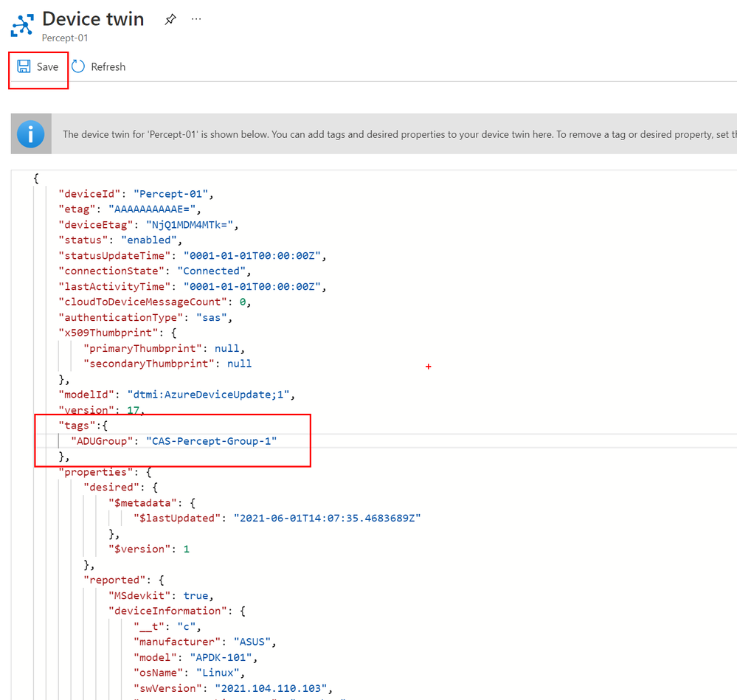This screenshot has width=737, height=700.
Task: Click the Device twin title
Action: pos(93,19)
